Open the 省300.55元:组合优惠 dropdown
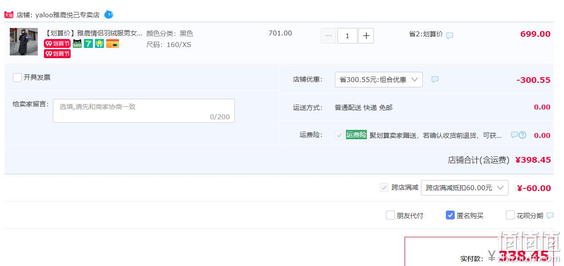564x266 pixels. pos(379,80)
